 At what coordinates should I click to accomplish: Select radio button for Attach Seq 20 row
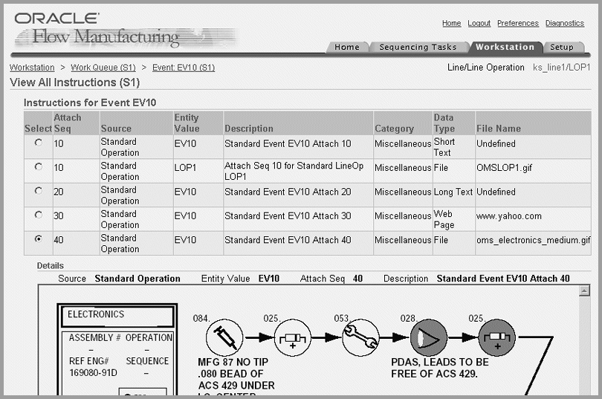39,191
